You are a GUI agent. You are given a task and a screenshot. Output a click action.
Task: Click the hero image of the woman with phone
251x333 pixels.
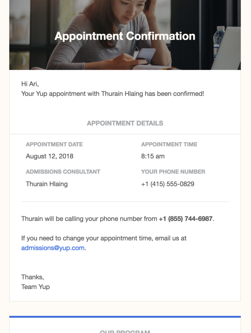125,35
